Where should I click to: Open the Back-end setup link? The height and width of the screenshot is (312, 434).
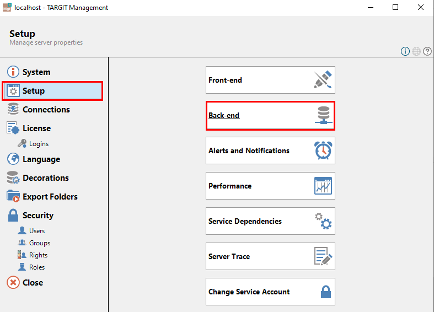[x=270, y=115]
